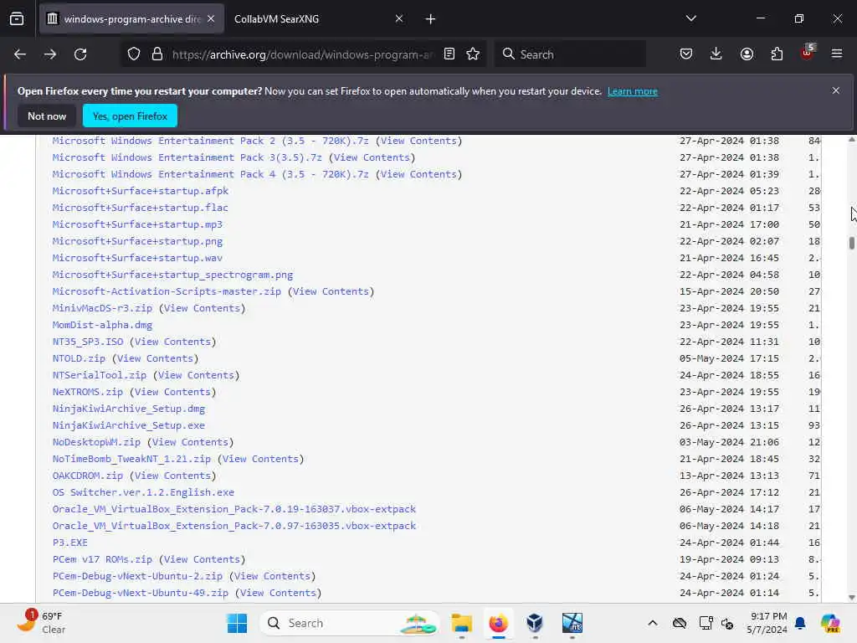Go back to previous page
The height and width of the screenshot is (643, 857).
(20, 54)
